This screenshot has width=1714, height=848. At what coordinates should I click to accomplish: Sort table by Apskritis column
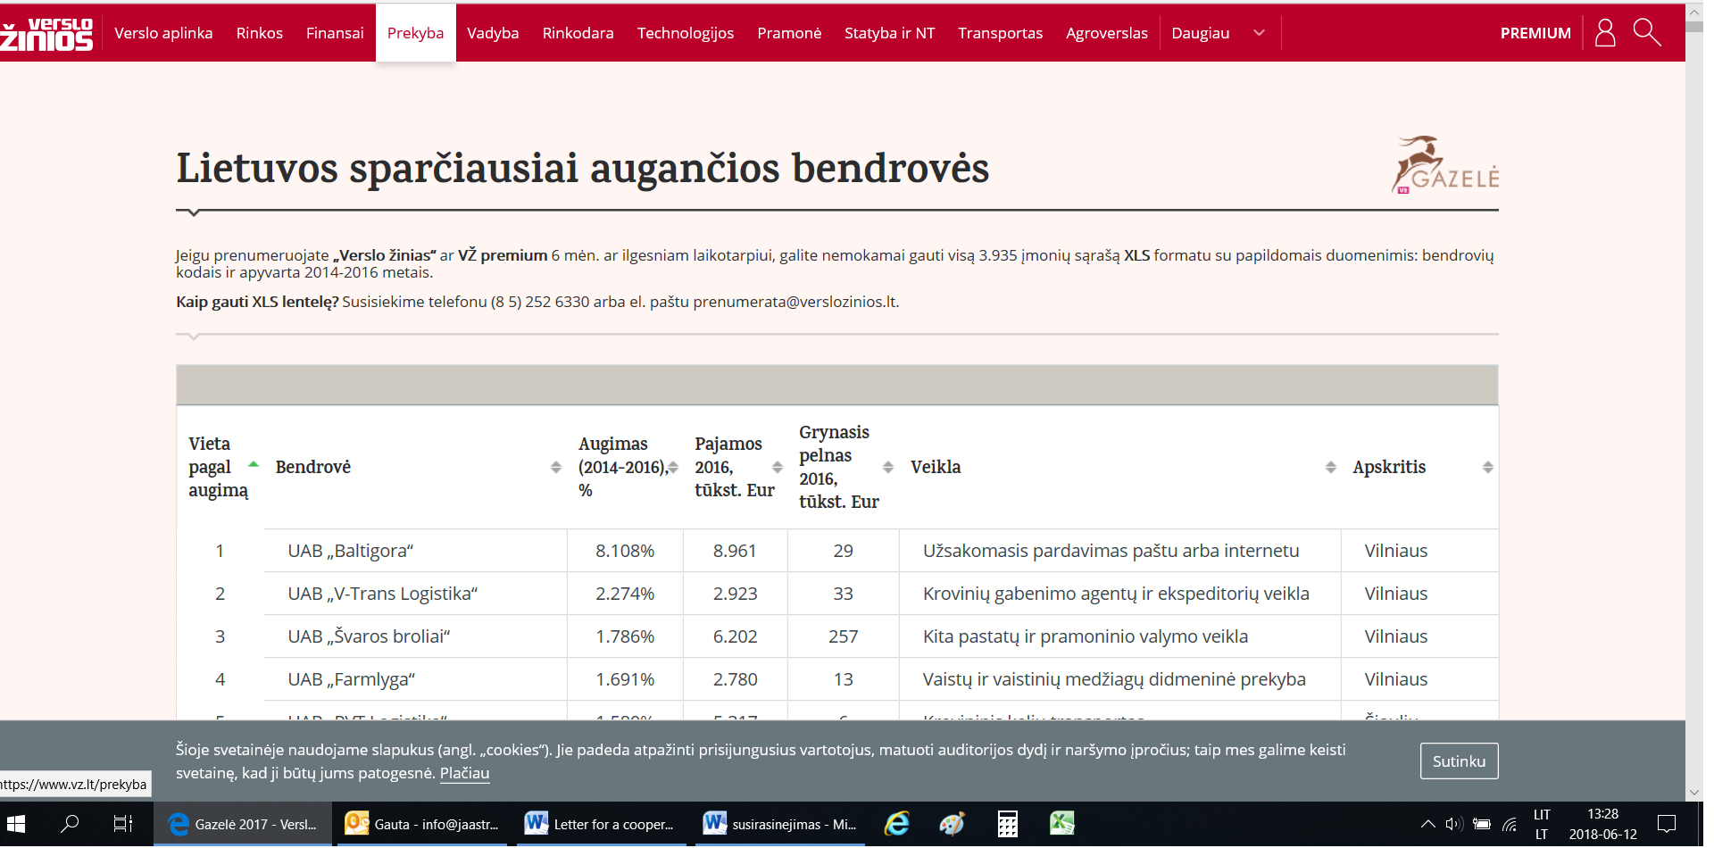tap(1488, 467)
